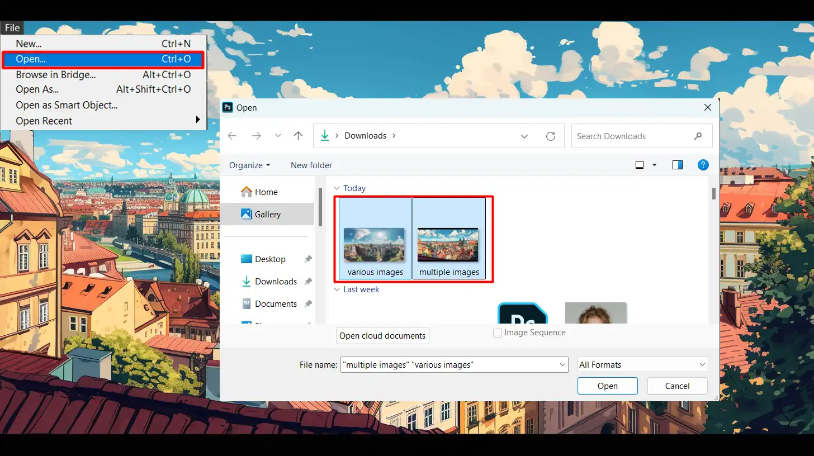Select Documents in the navigation pane
The height and width of the screenshot is (456, 814).
pos(269,303)
